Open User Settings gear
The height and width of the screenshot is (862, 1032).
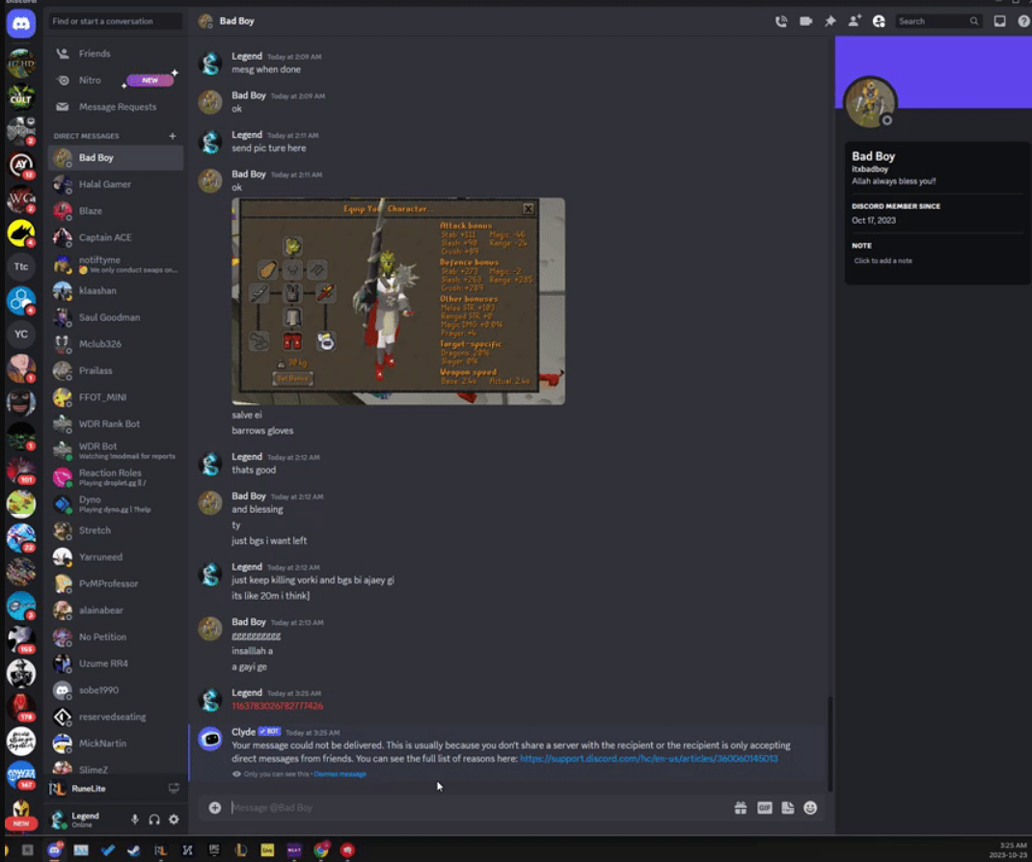(174, 820)
